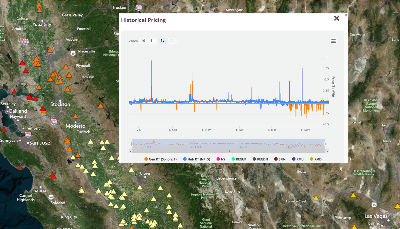Click the RMD legend color dot

click(312, 159)
